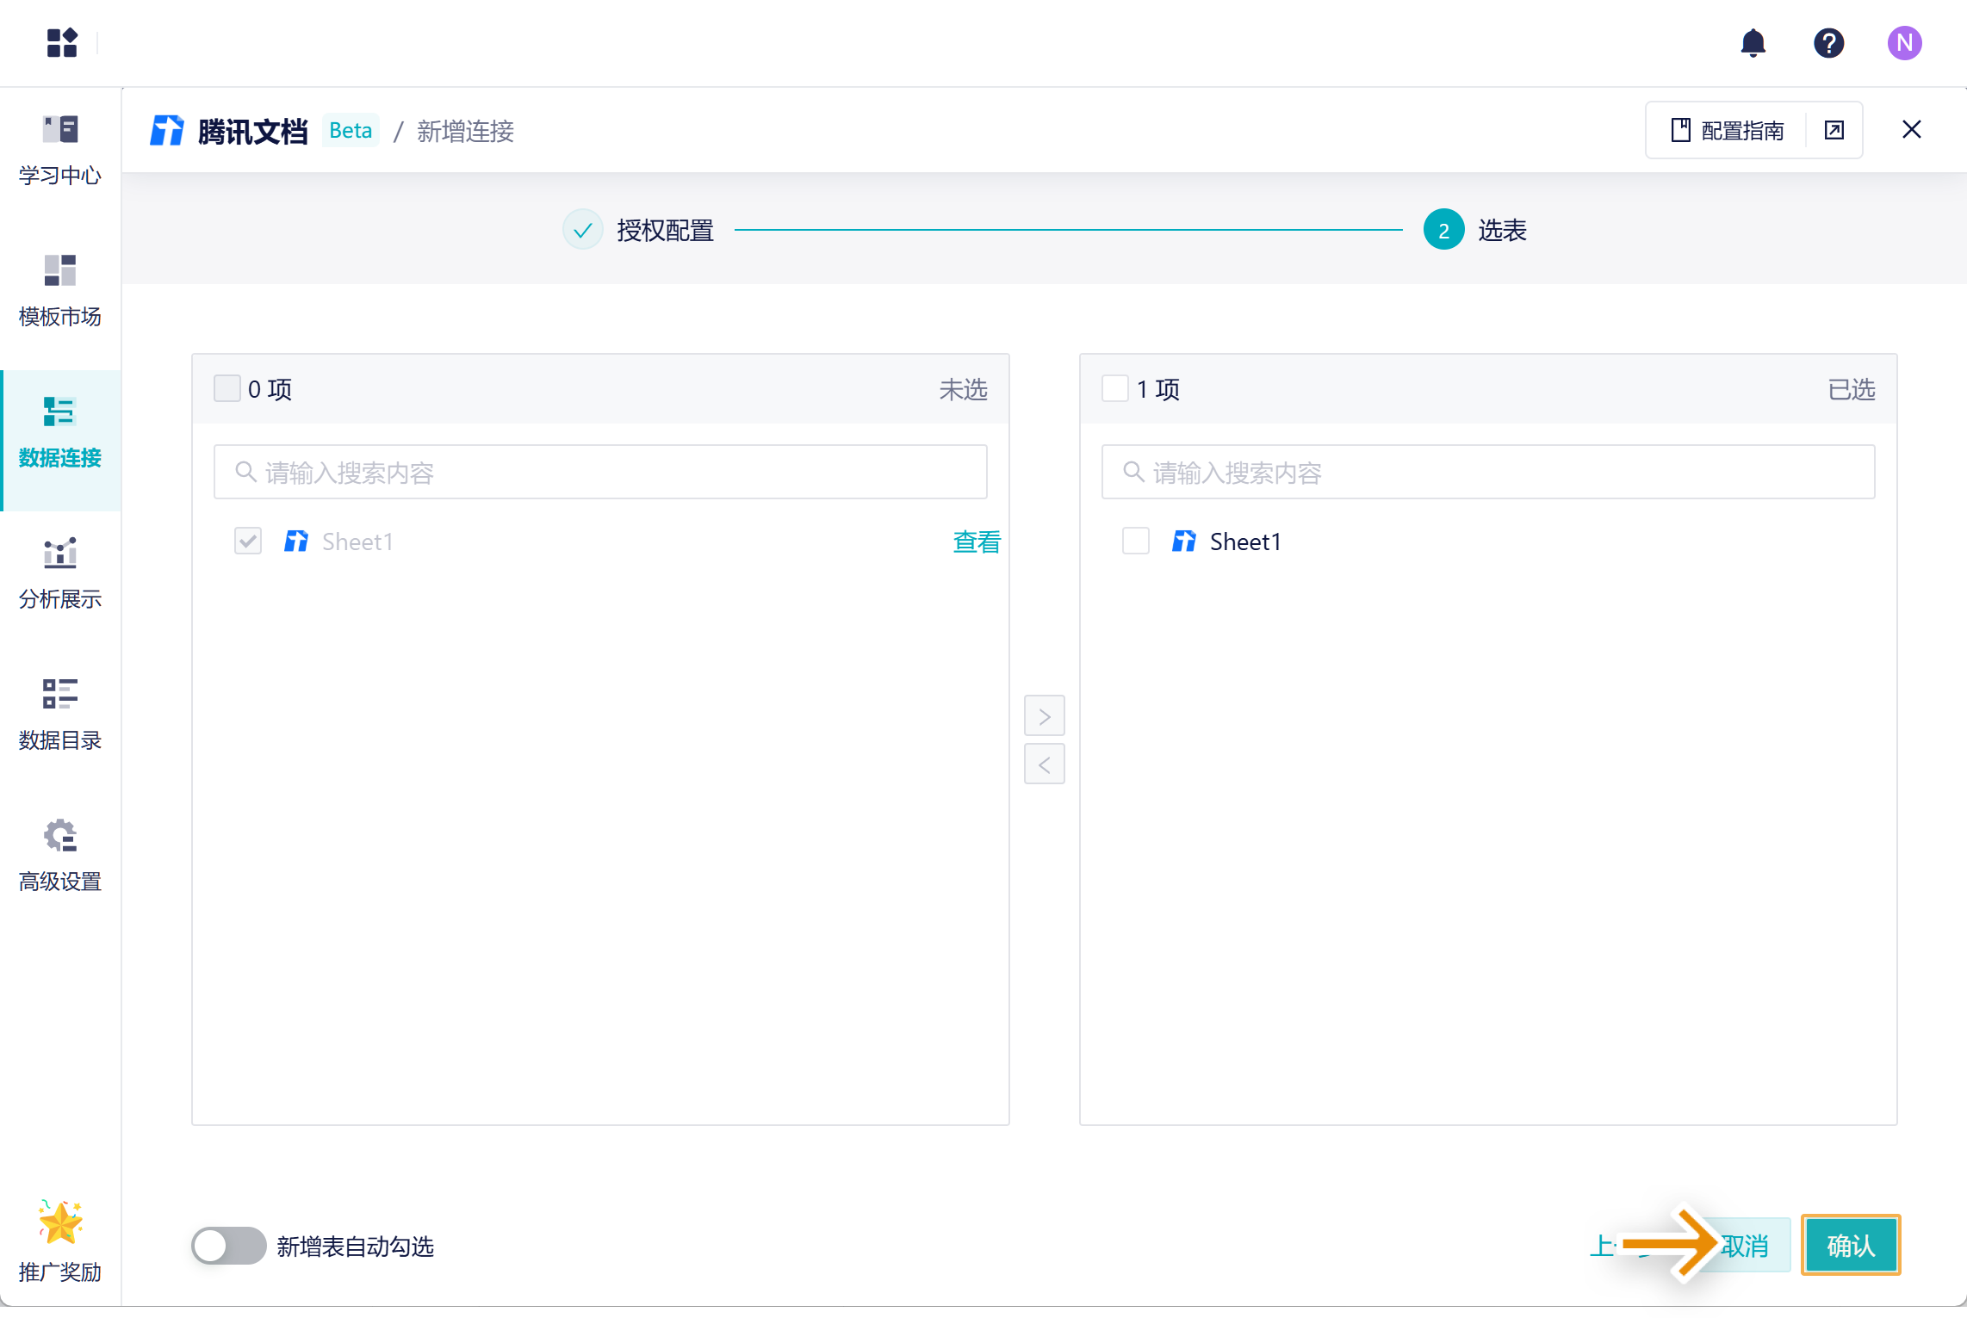Click the 未选 search input field

tap(600, 472)
